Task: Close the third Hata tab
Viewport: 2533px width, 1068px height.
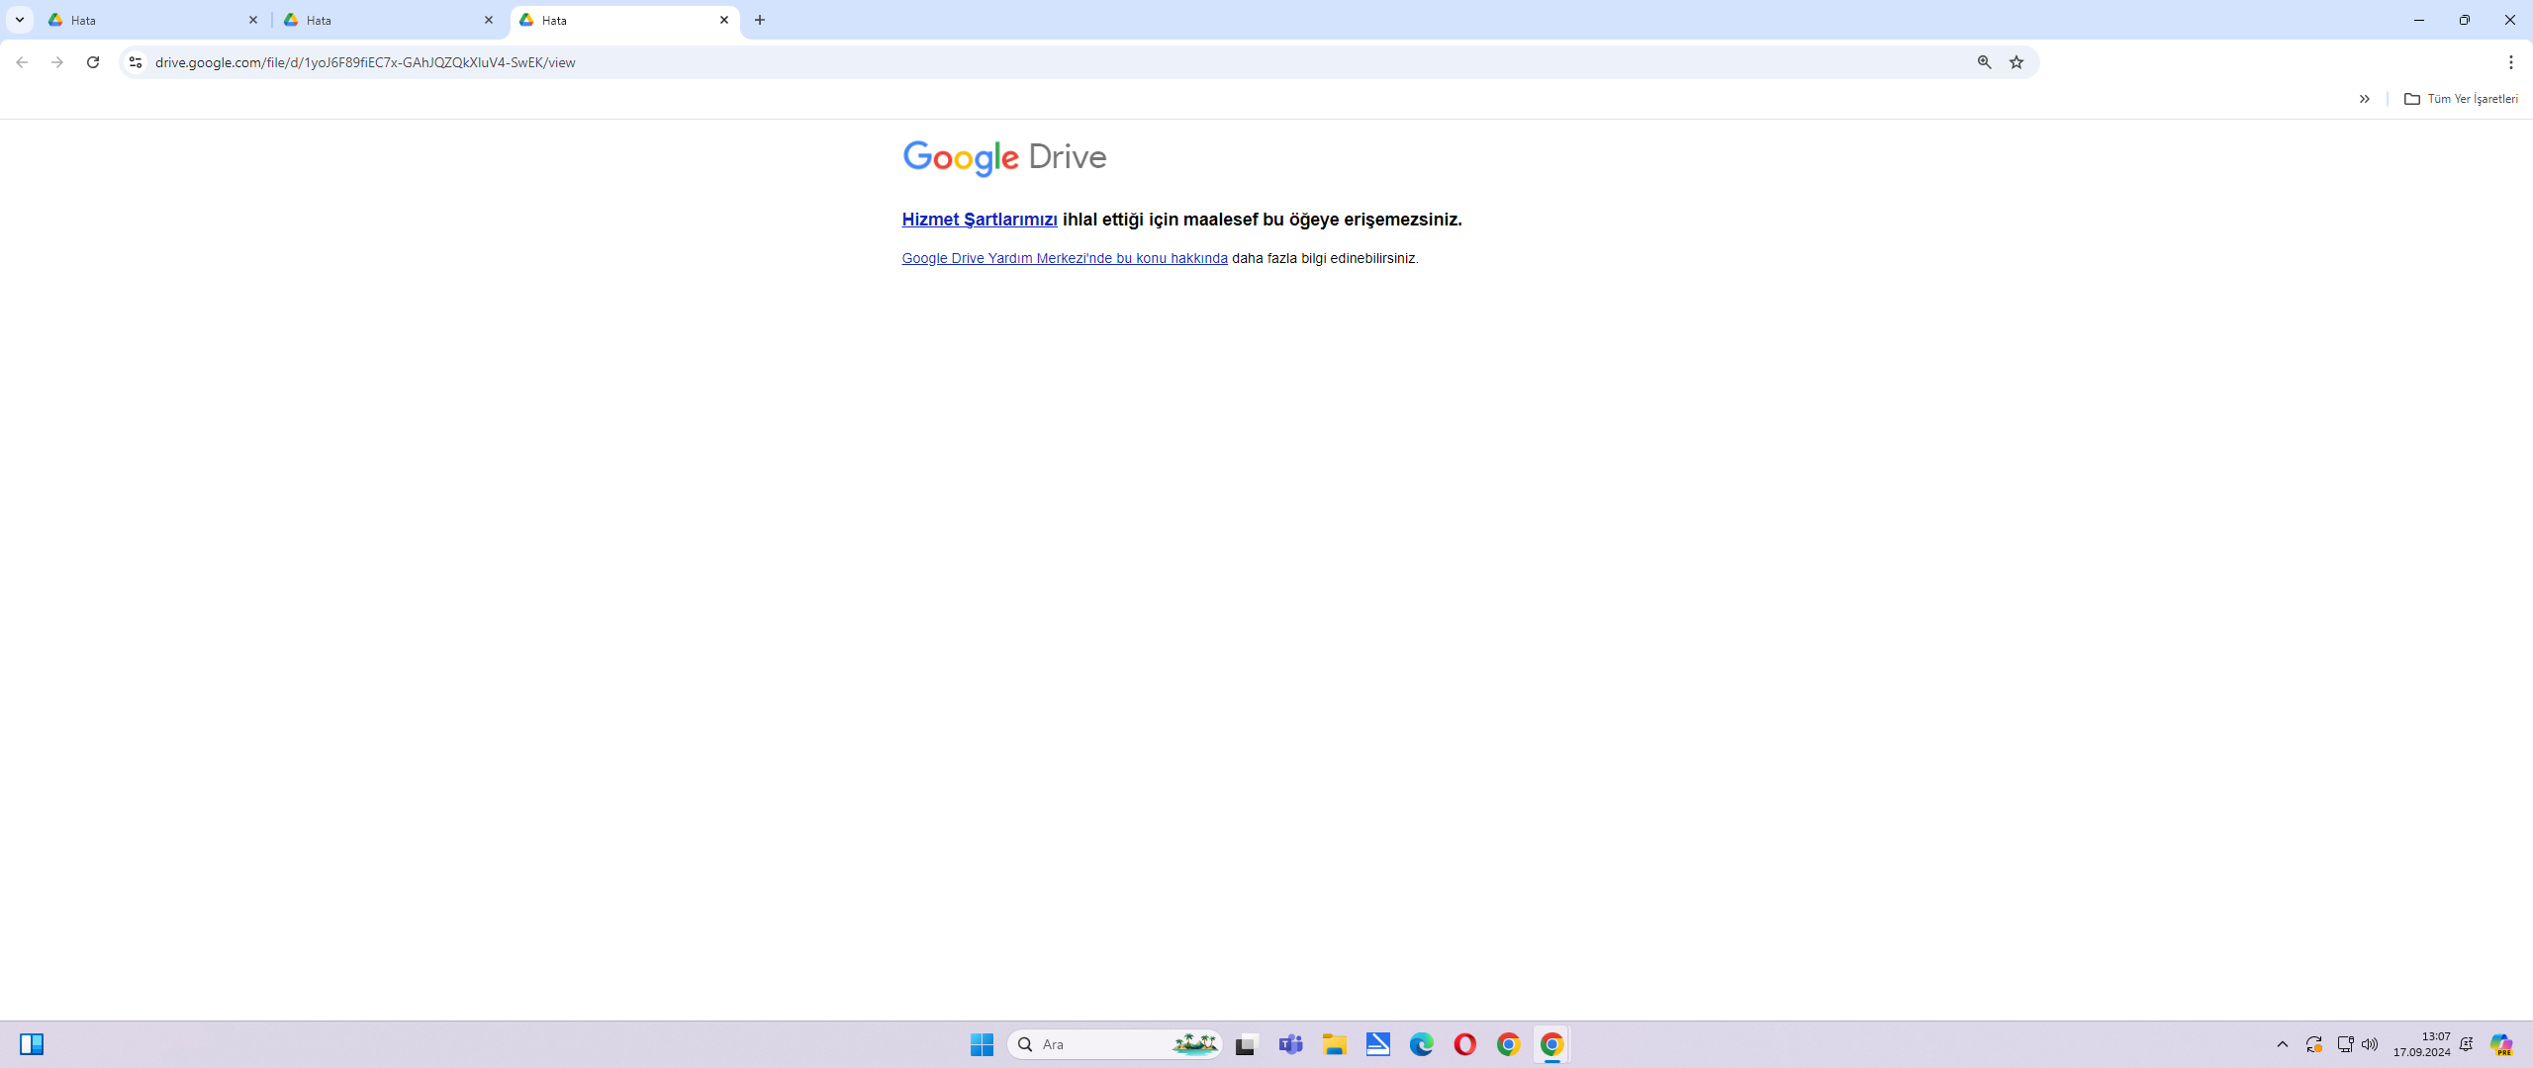Action: (724, 20)
